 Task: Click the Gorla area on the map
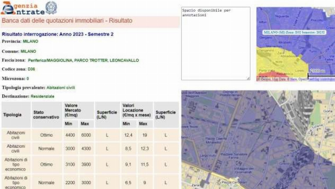tap(327, 111)
